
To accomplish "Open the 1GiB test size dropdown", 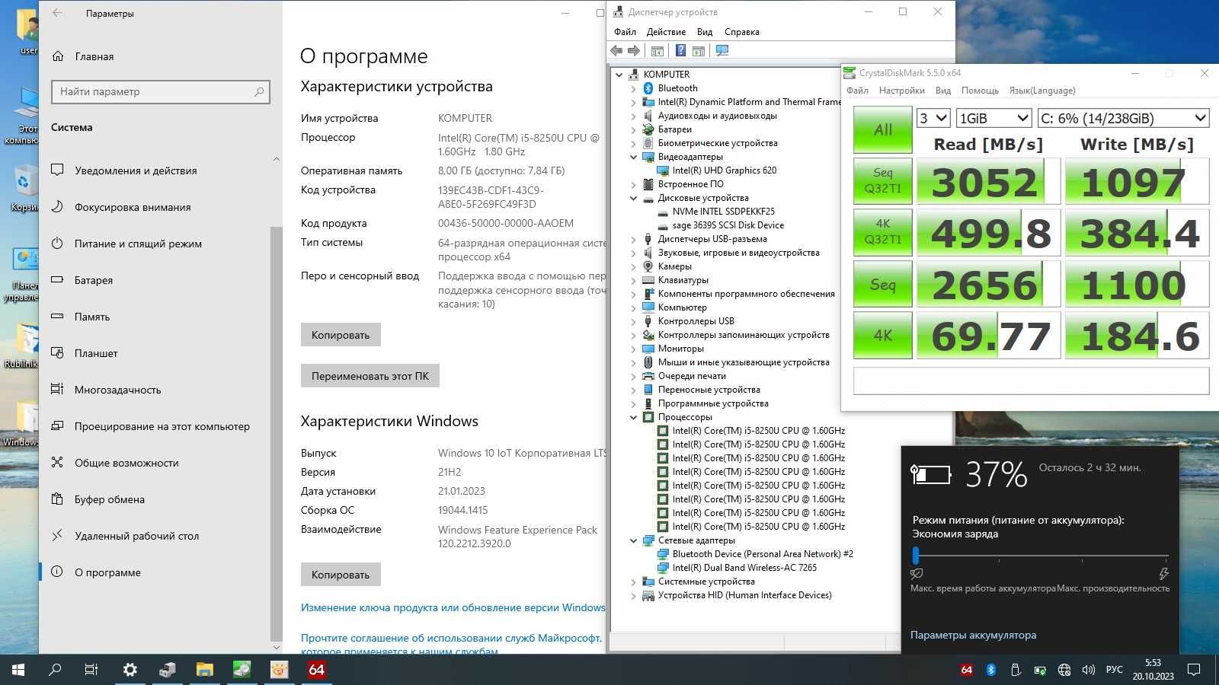I will click(993, 118).
